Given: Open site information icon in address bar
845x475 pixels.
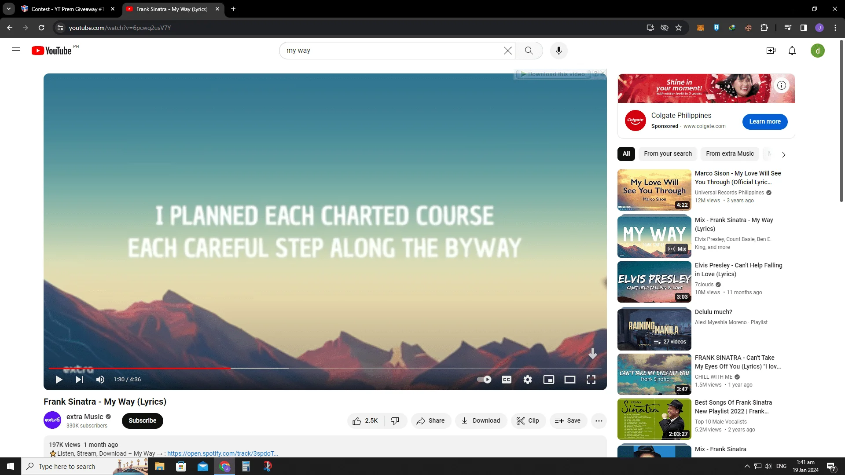Looking at the screenshot, I should 61,28.
